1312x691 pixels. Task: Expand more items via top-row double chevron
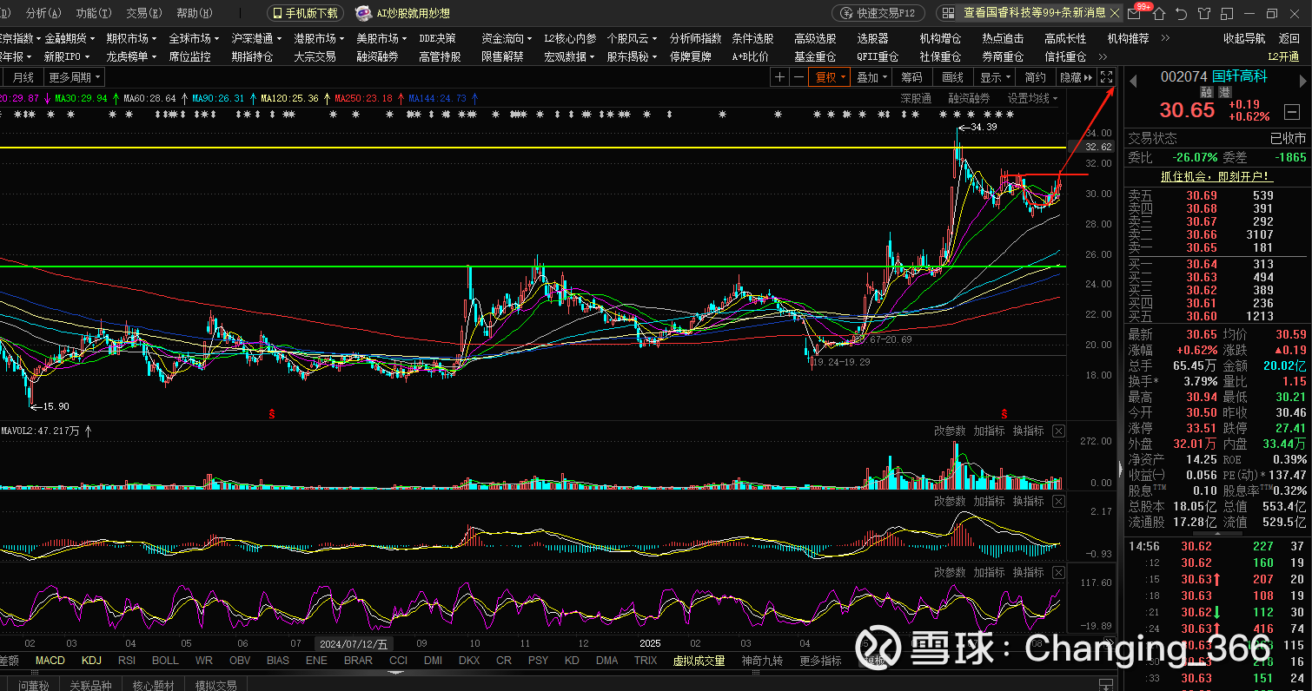1165,38
